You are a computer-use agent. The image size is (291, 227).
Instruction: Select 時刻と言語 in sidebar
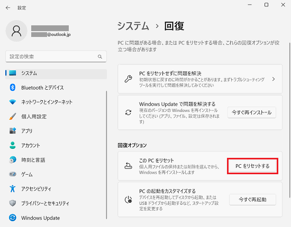56,160
